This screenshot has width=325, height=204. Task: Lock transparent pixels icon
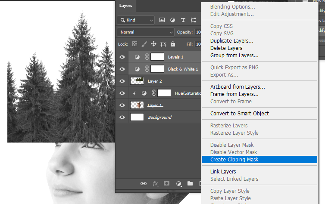pyautogui.click(x=134, y=44)
